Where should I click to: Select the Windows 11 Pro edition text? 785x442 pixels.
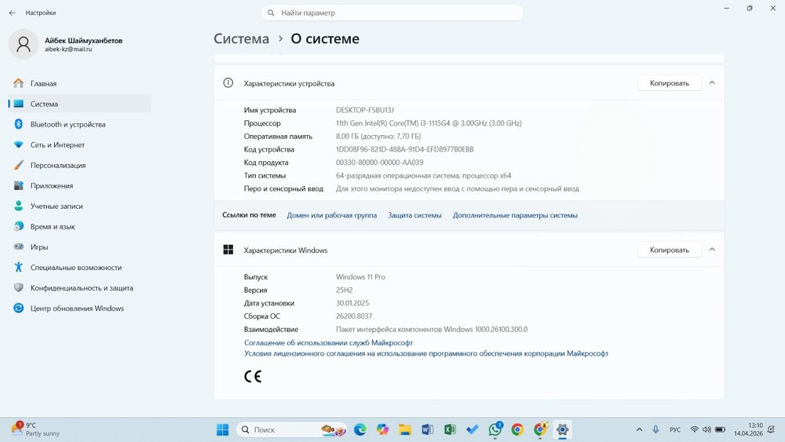[360, 277]
